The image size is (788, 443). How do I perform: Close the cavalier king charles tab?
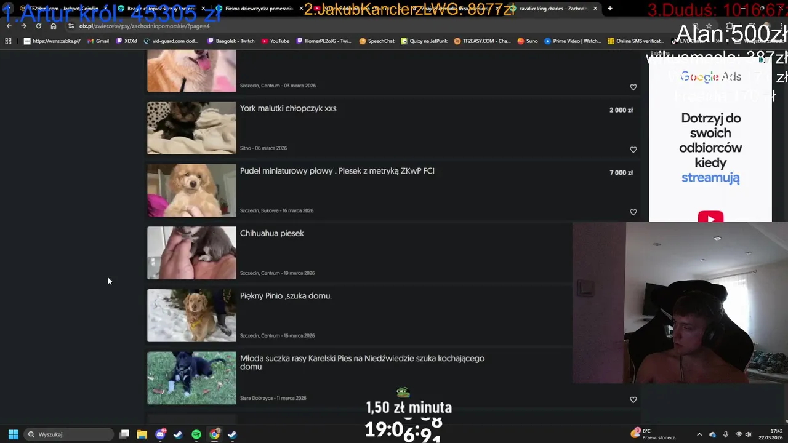pyautogui.click(x=595, y=9)
